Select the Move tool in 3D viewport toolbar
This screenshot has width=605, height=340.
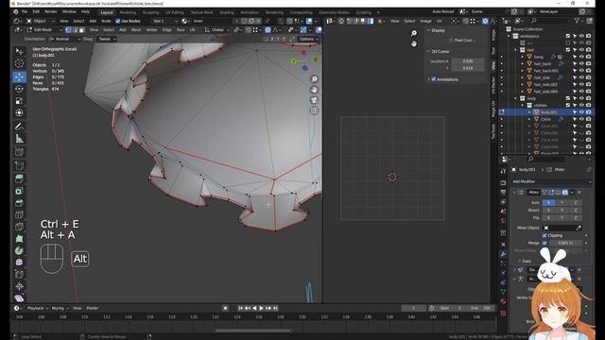click(x=19, y=76)
